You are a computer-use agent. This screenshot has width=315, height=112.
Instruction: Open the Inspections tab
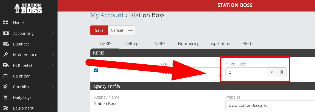pos(219,44)
